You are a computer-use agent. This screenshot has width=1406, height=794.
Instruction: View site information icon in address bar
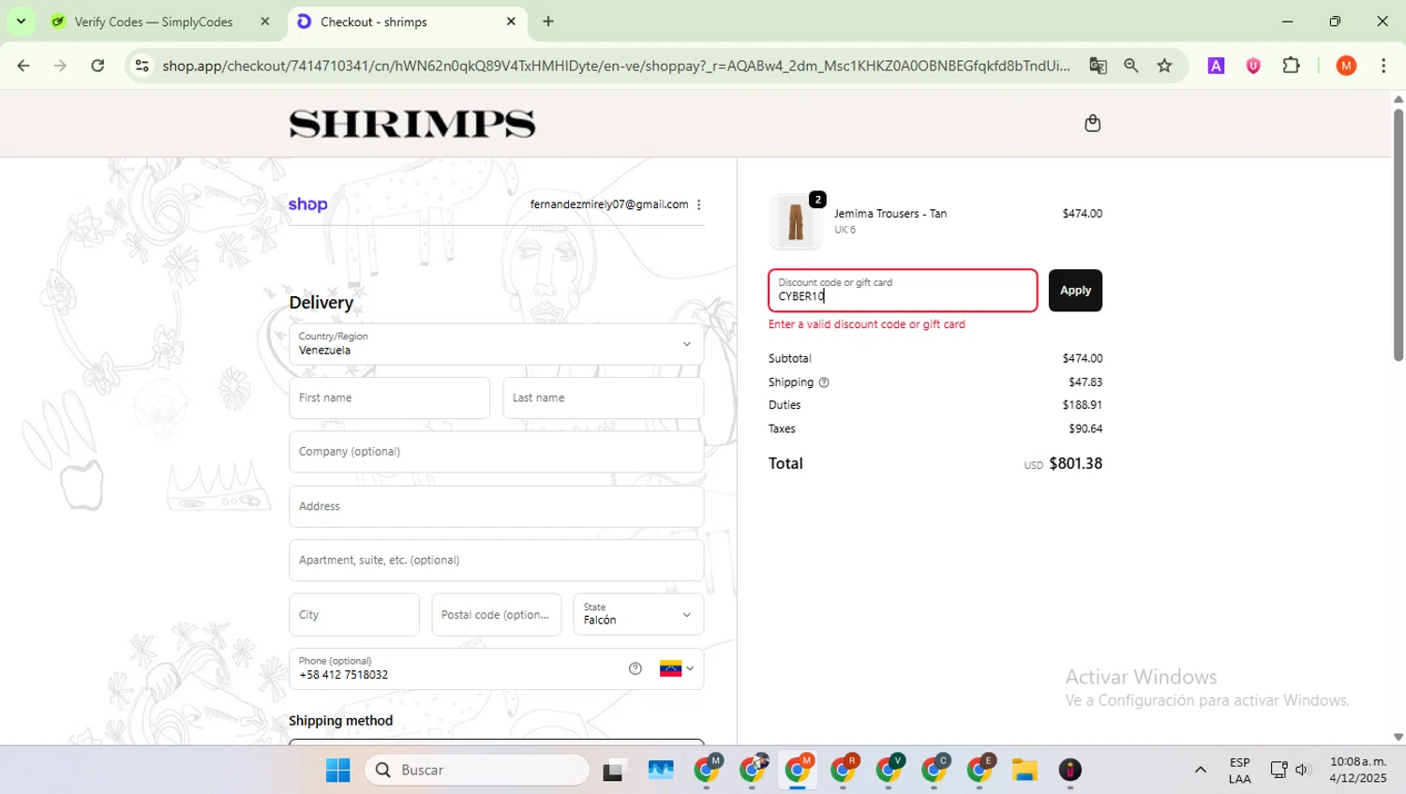tap(142, 66)
